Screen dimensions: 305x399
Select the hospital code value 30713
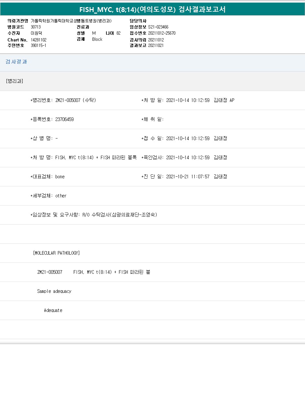[36, 27]
